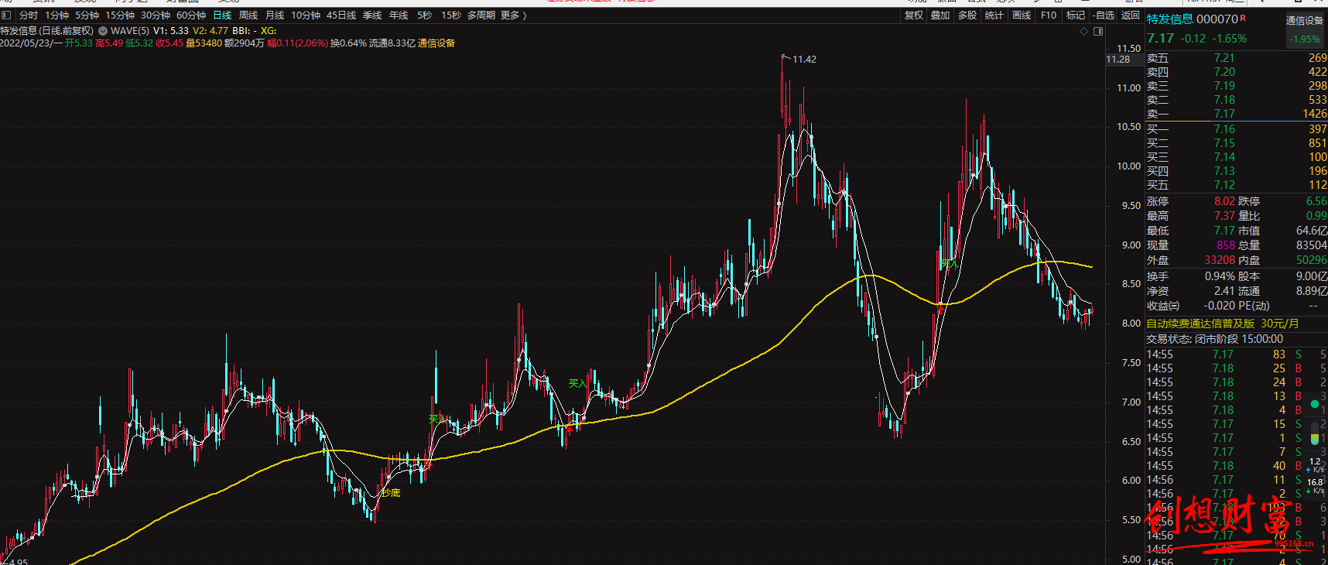Switch to the 5秒 chart period
This screenshot has width=1328, height=565.
(424, 15)
